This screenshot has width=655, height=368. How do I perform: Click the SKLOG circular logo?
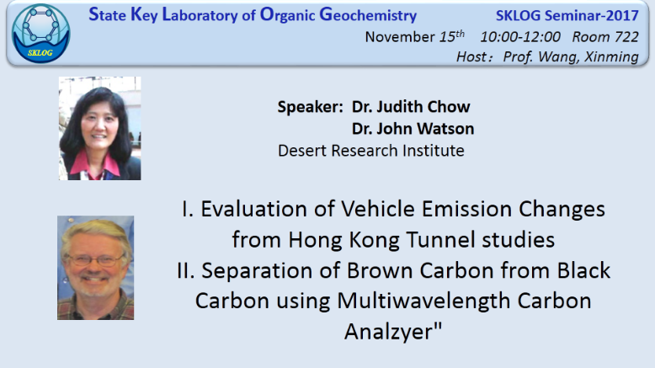[x=41, y=34]
